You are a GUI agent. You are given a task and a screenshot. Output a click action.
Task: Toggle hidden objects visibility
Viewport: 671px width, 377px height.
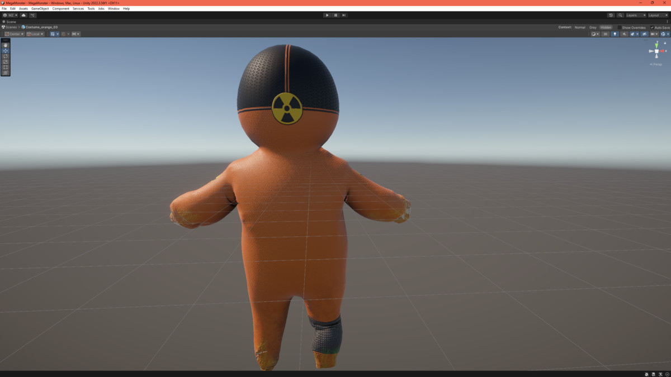coord(645,34)
